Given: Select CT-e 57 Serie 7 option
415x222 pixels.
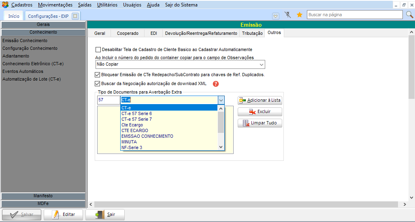Looking at the screenshot, I should pos(169,119).
